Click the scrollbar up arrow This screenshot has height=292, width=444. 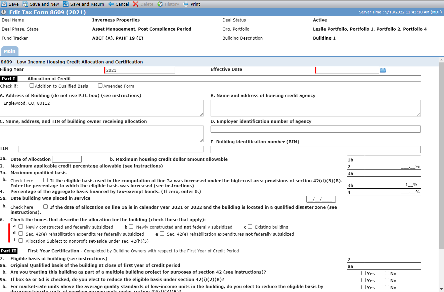click(441, 60)
